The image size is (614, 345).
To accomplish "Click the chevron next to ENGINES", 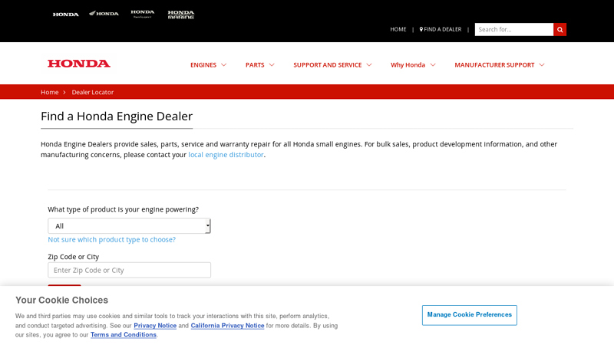I will (223, 65).
